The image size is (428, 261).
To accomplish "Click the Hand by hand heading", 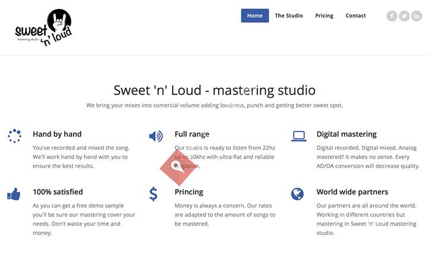I will tap(57, 134).
